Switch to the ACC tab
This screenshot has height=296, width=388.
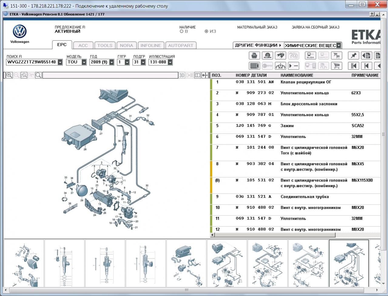click(83, 46)
